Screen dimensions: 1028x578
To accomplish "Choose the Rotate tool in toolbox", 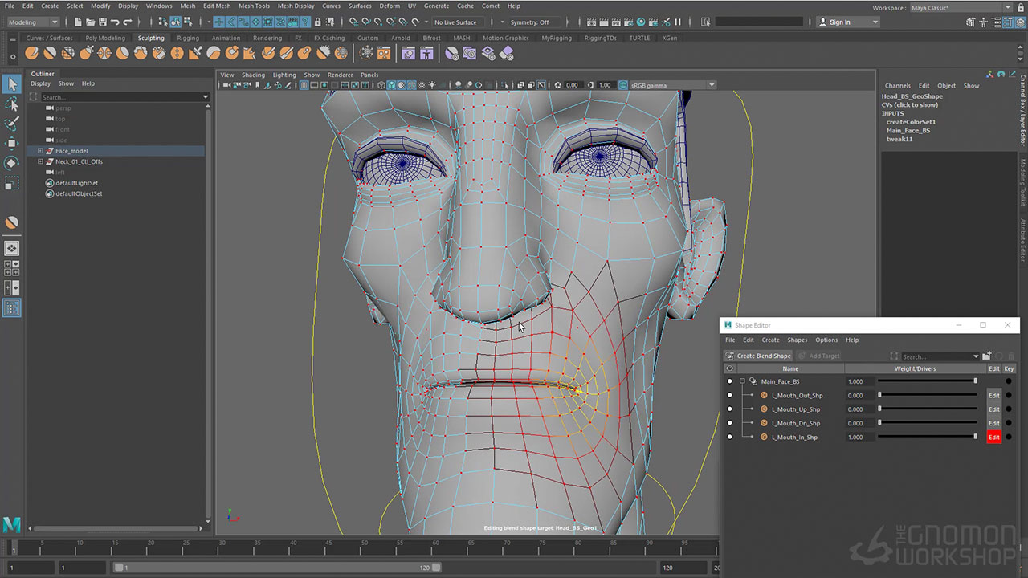I will coord(11,163).
